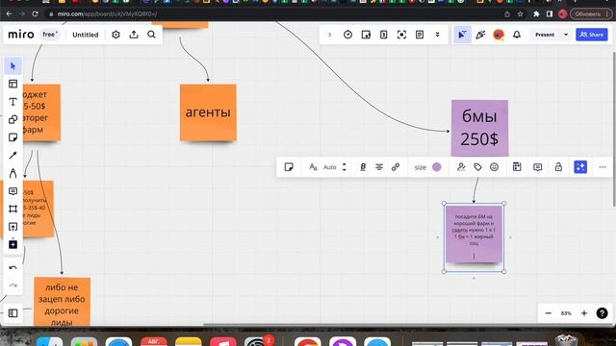Open text alignment options

pos(379,167)
